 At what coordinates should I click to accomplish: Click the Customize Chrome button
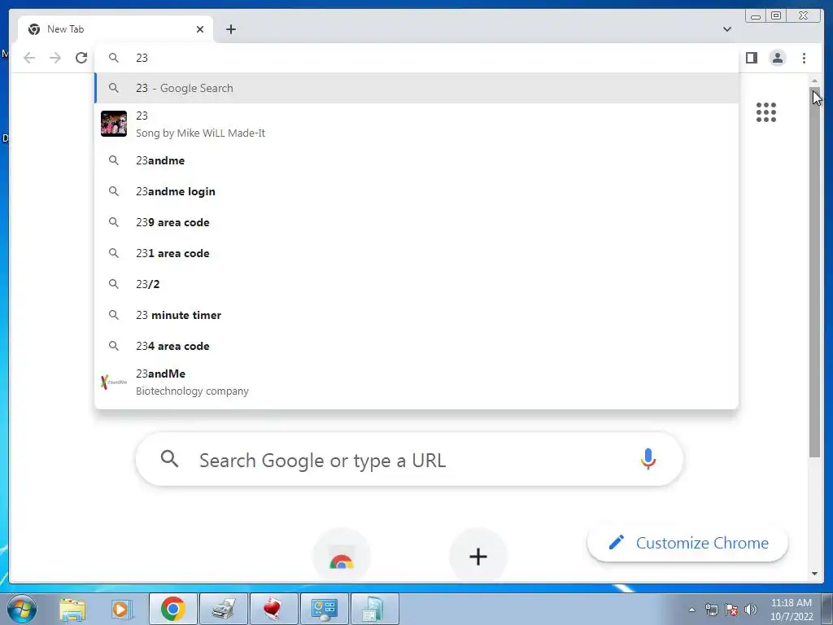(687, 543)
